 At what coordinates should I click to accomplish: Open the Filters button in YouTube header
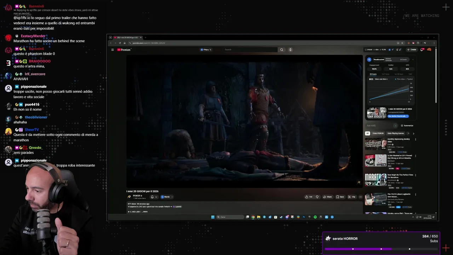click(x=206, y=50)
